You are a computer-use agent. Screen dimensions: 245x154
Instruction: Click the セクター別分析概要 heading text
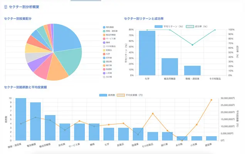click(24, 7)
